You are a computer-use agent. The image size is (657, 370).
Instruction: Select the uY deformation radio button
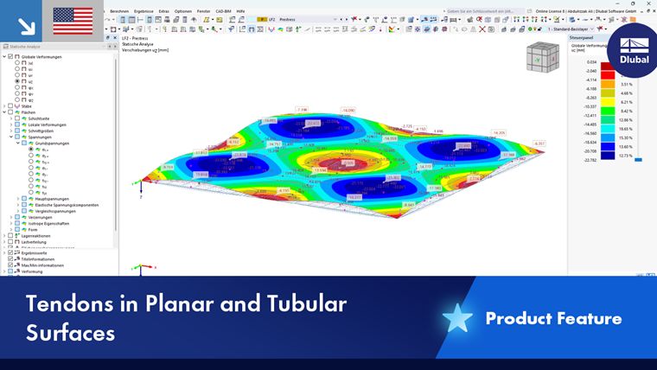click(17, 75)
